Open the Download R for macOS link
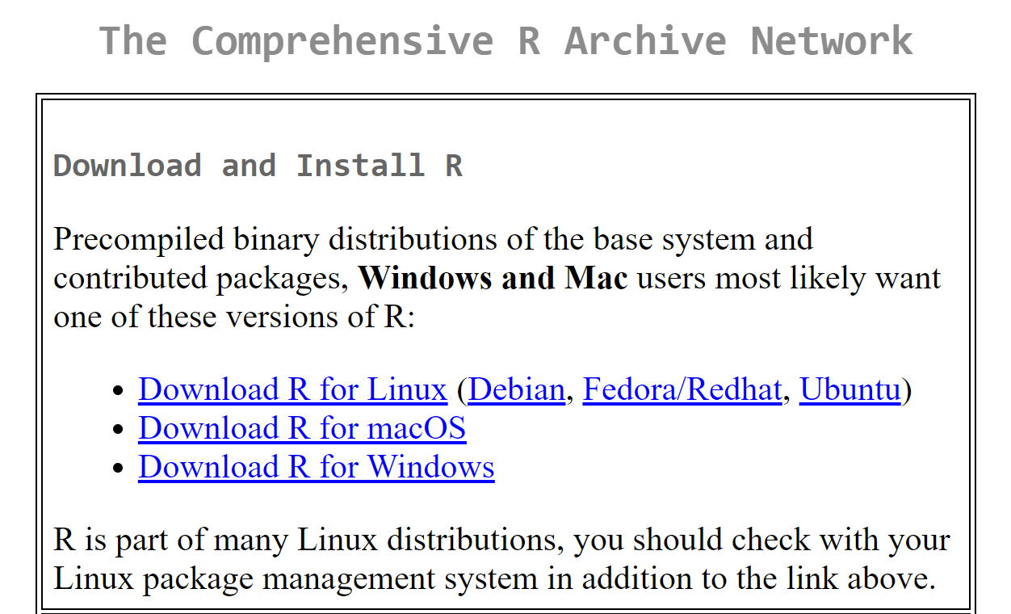Image resolution: width=1011 pixels, height=614 pixels. [302, 428]
